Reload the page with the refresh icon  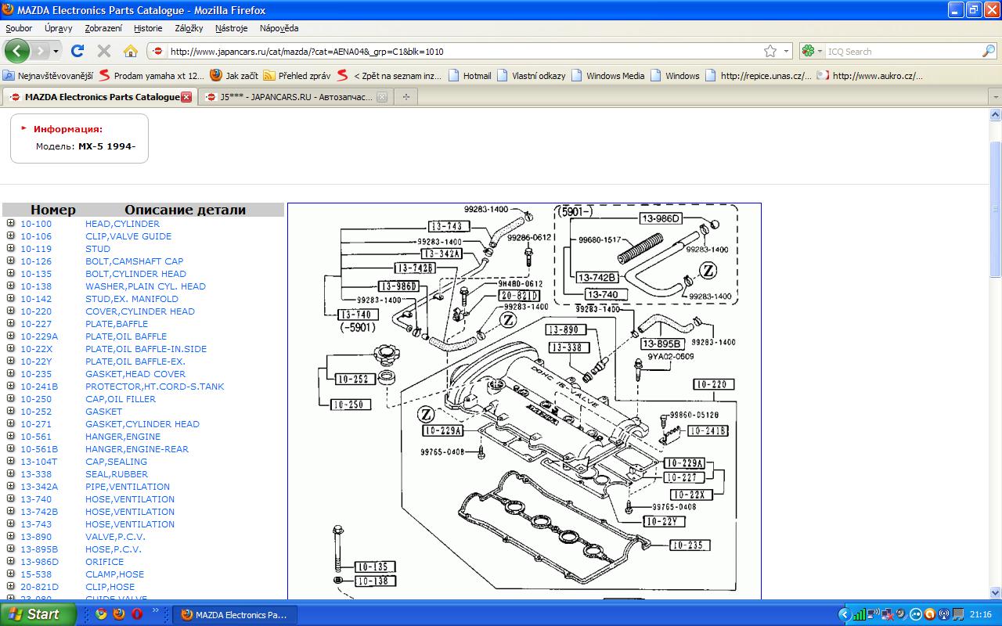click(77, 51)
